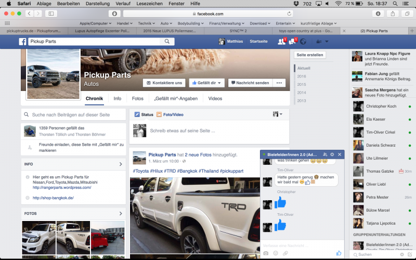Screen dimensions: 416x260
Task: Open the more options ellipsis button
Action: [x=279, y=83]
